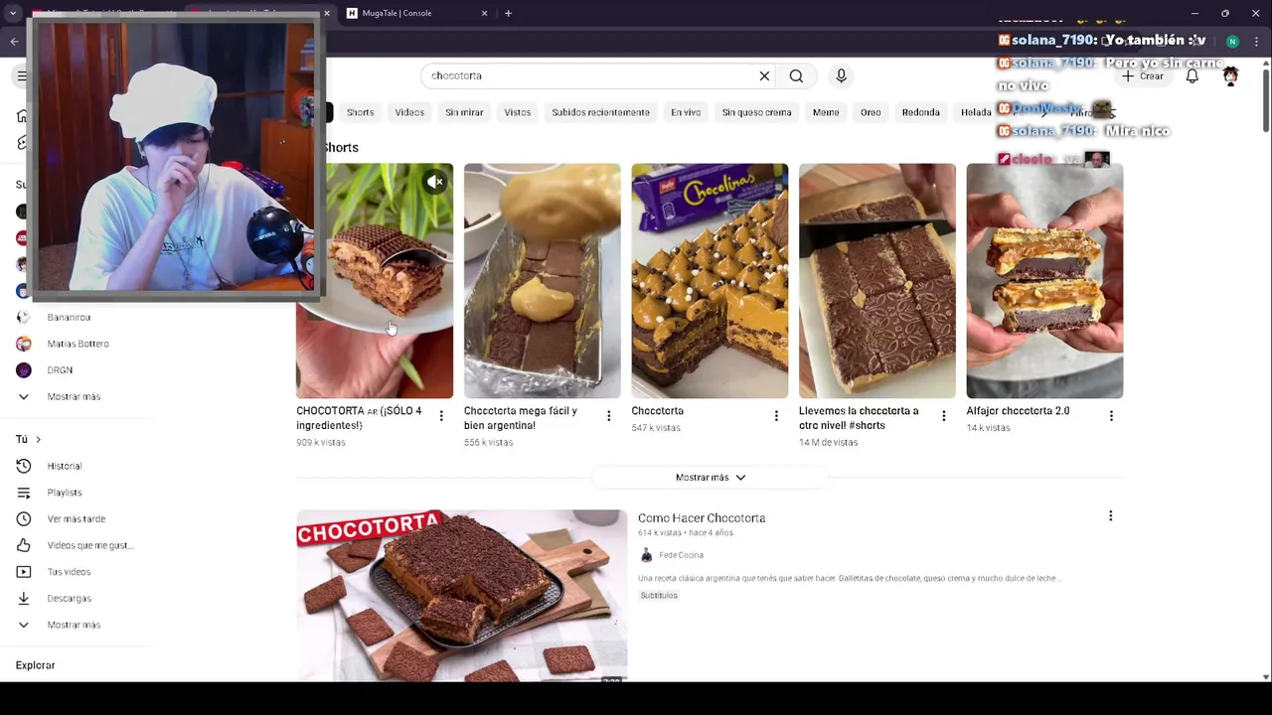Select the Redonda filter chip

coord(920,112)
